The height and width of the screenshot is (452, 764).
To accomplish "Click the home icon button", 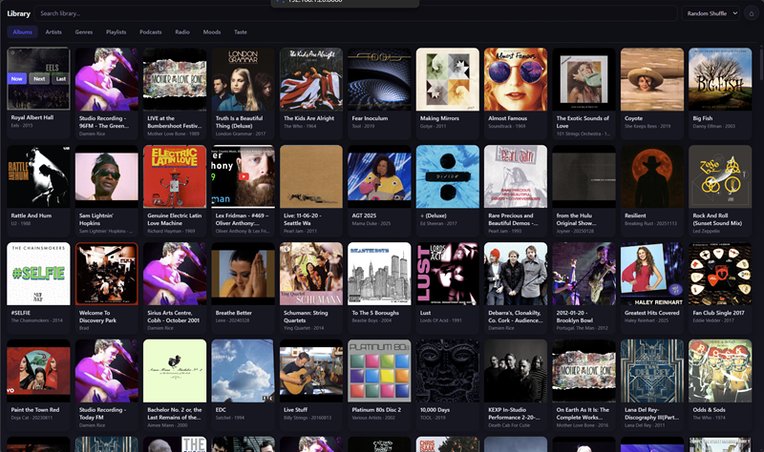I will pos(751,13).
